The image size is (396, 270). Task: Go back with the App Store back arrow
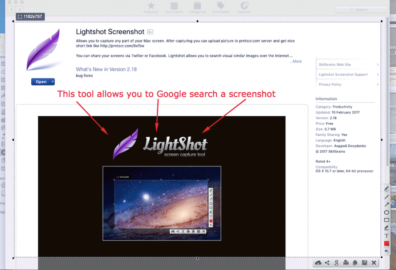(11, 10)
